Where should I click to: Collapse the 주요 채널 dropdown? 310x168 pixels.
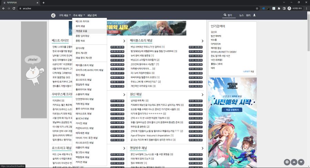(79, 15)
